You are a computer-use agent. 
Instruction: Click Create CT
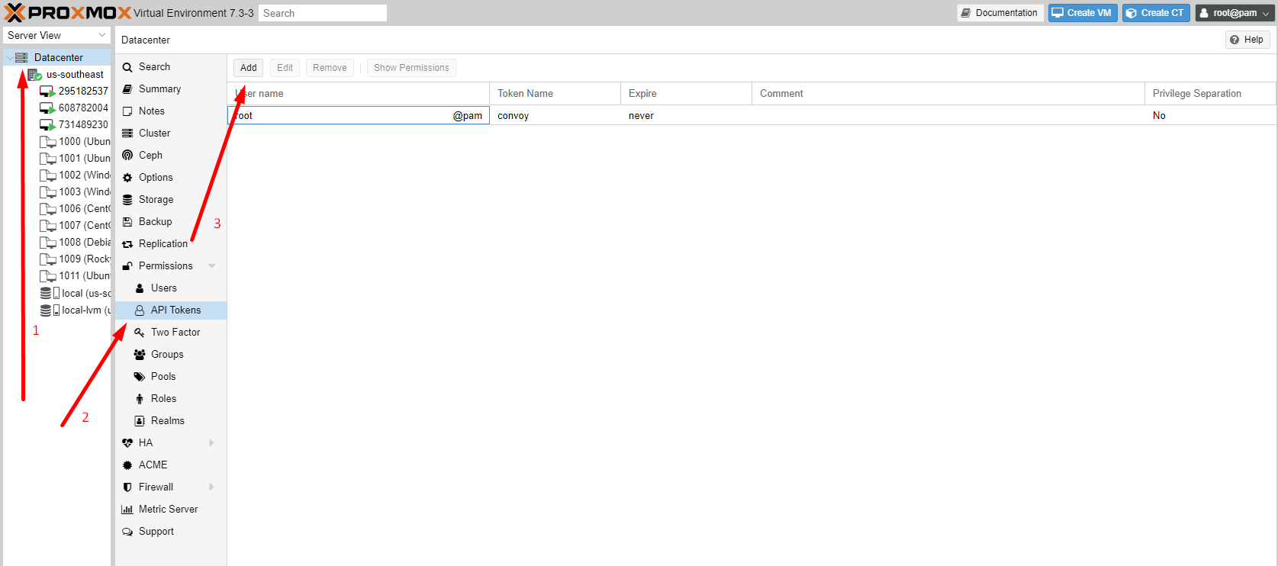1156,13
